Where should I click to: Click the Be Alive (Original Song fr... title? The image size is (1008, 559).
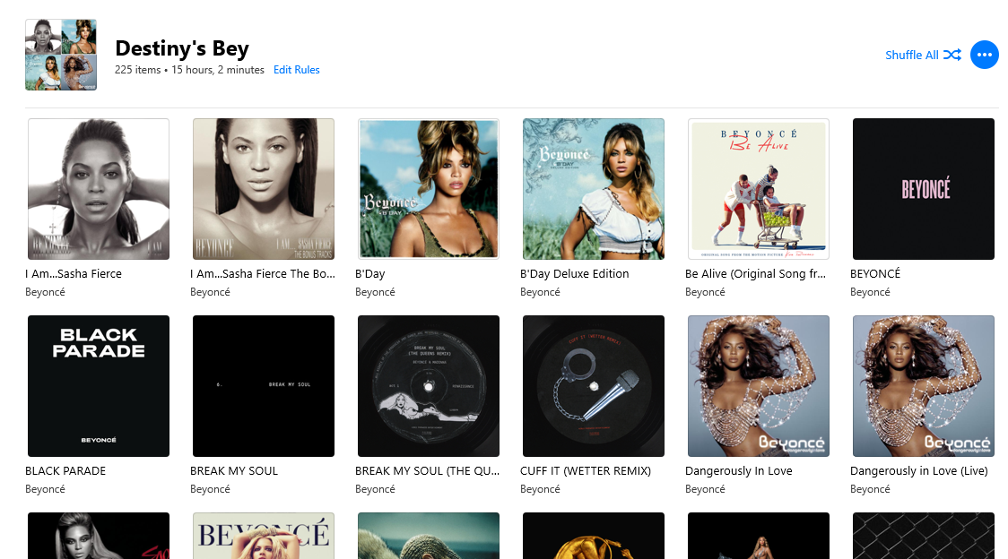pos(755,274)
